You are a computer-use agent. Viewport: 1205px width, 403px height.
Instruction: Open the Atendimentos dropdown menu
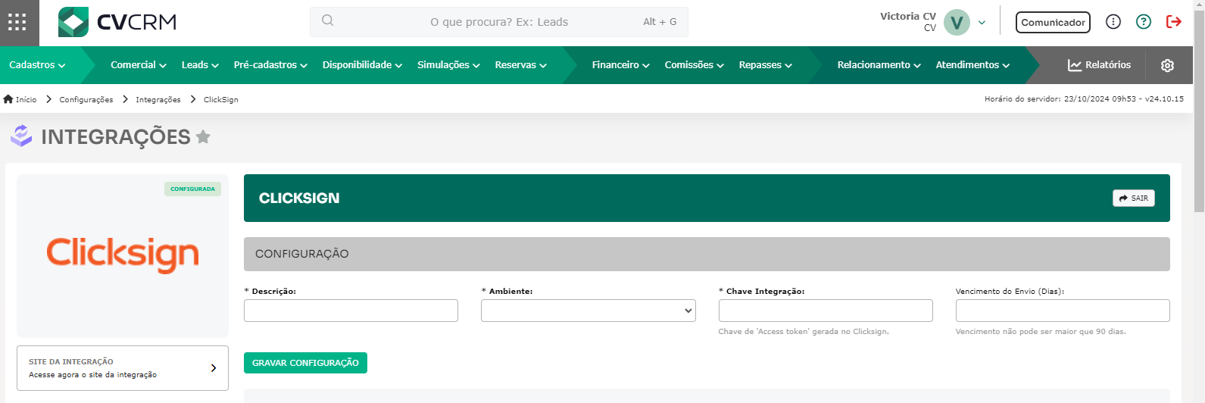click(972, 65)
